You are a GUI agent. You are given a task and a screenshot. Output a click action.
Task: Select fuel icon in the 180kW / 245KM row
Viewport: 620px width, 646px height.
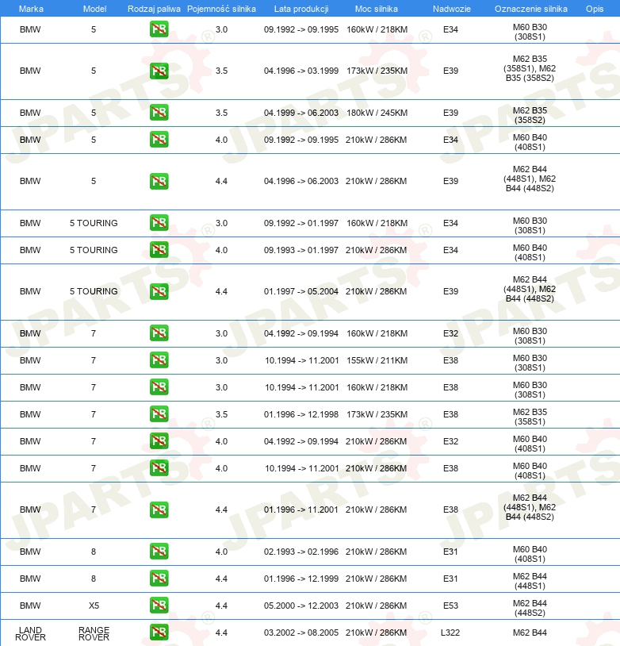(x=159, y=113)
